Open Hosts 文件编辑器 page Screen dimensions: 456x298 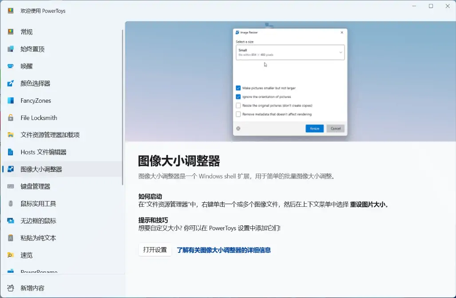pos(44,152)
